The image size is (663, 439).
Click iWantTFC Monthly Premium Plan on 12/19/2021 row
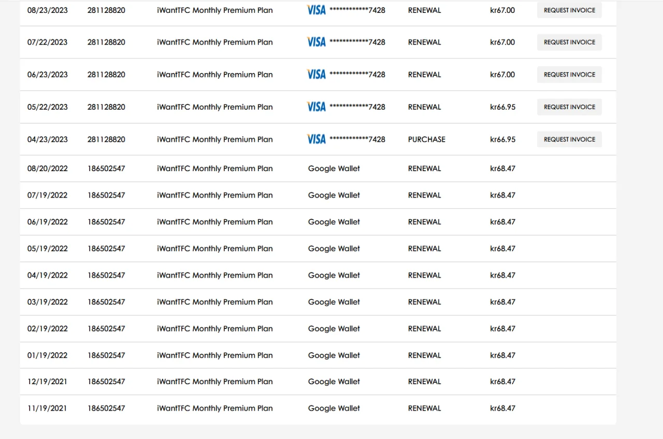(x=215, y=382)
